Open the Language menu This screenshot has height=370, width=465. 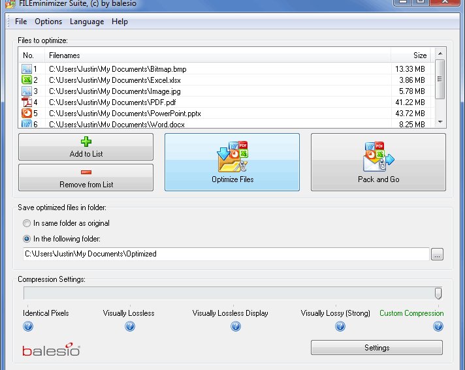coord(87,22)
